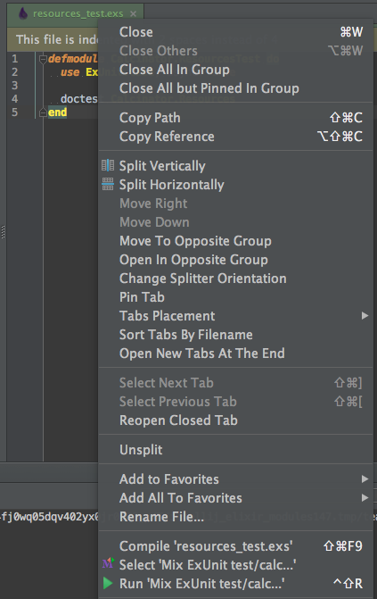377x599 pixels.
Task: Click line 3 in the editor gutter
Action: [x=15, y=85]
